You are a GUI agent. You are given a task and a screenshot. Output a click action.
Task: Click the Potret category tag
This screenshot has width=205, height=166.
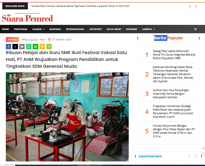click(x=12, y=40)
